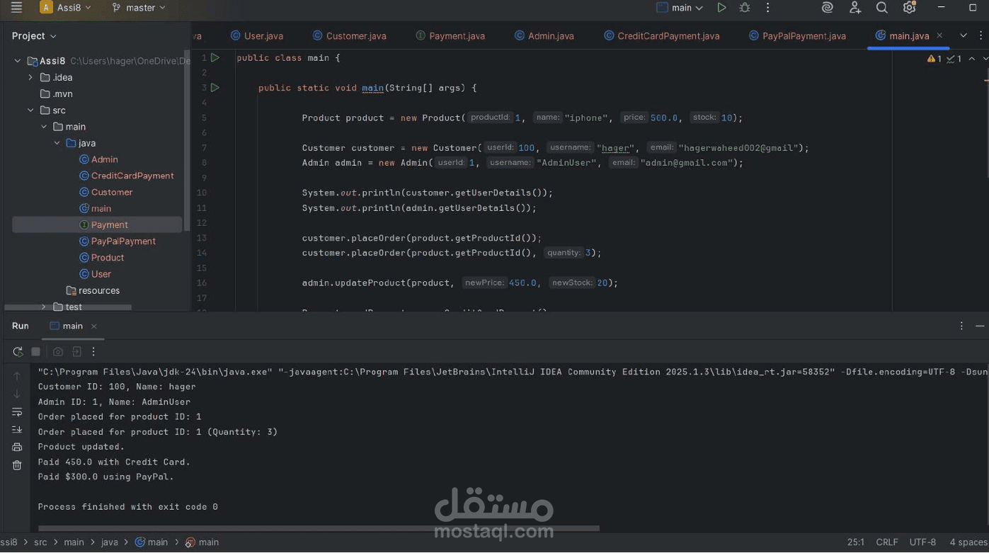
Task: Click the run gutter icon beside class main
Action: [x=215, y=57]
